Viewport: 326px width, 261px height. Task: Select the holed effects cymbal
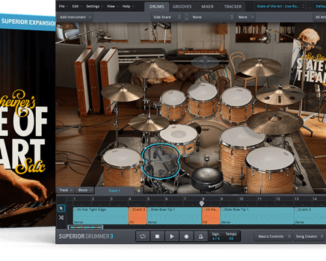tap(280, 95)
